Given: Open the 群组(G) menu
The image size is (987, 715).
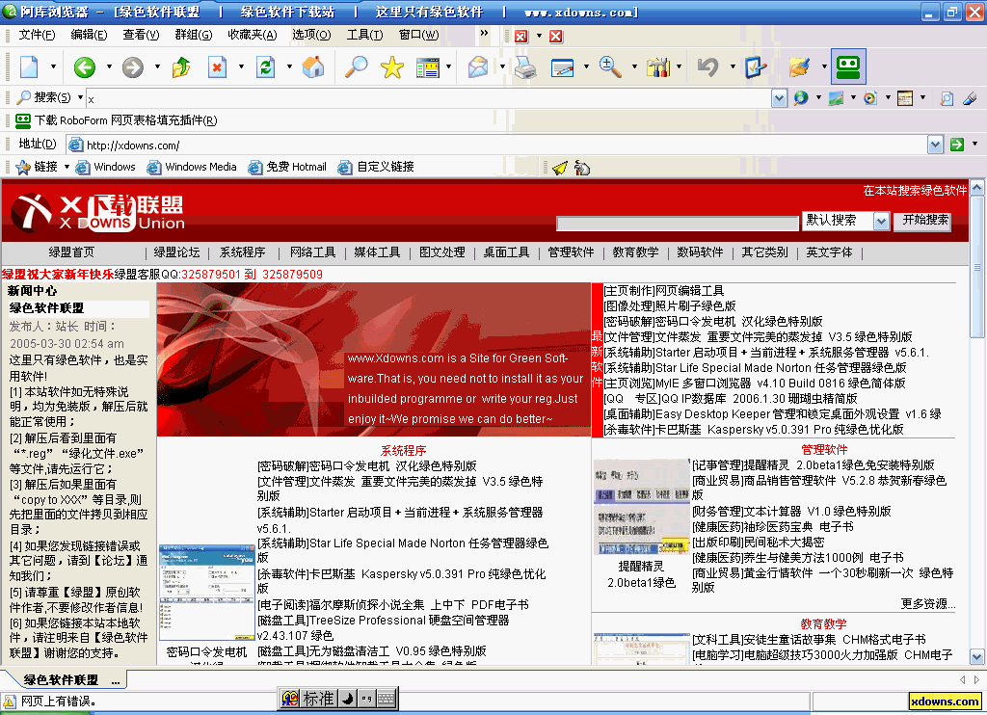Looking at the screenshot, I should pyautogui.click(x=193, y=35).
